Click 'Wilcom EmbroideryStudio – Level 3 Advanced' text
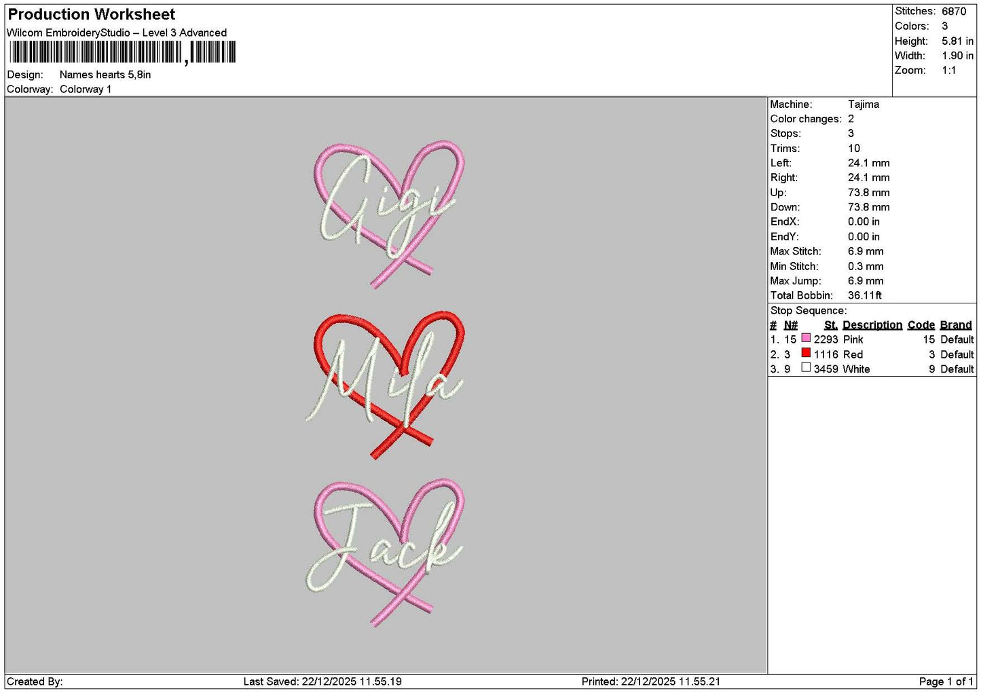The width and height of the screenshot is (981, 693). tap(117, 33)
